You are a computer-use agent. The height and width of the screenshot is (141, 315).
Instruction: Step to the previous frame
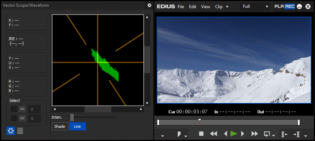[x=225, y=134]
